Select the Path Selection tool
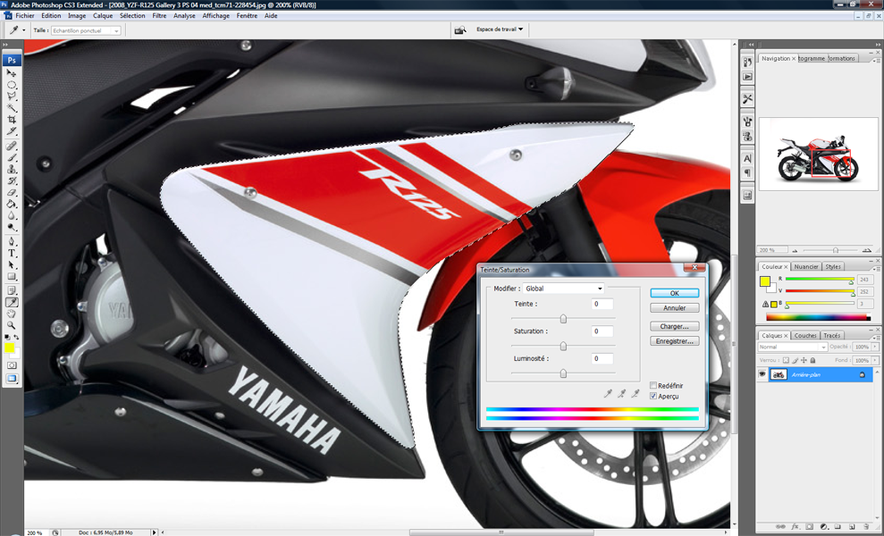 pyautogui.click(x=12, y=265)
